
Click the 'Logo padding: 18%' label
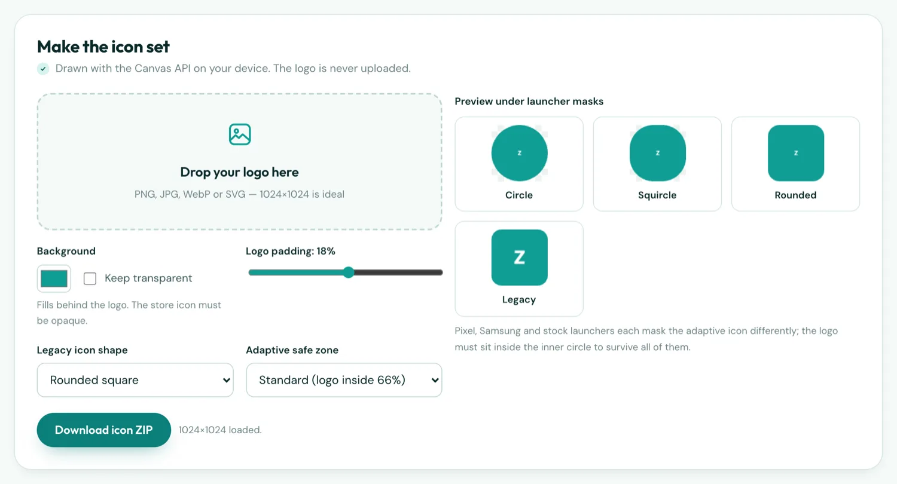[291, 251]
